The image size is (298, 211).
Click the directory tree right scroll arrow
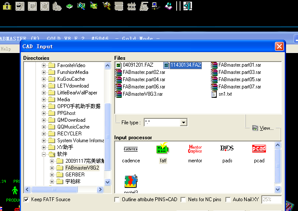tap(100, 189)
